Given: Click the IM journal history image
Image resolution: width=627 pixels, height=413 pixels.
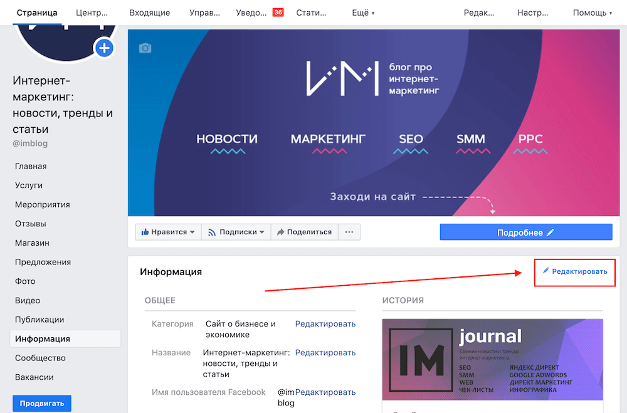Looking at the screenshot, I should click(492, 360).
